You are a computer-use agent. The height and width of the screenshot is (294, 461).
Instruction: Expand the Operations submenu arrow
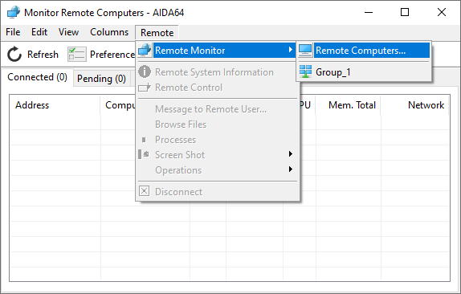pos(291,169)
